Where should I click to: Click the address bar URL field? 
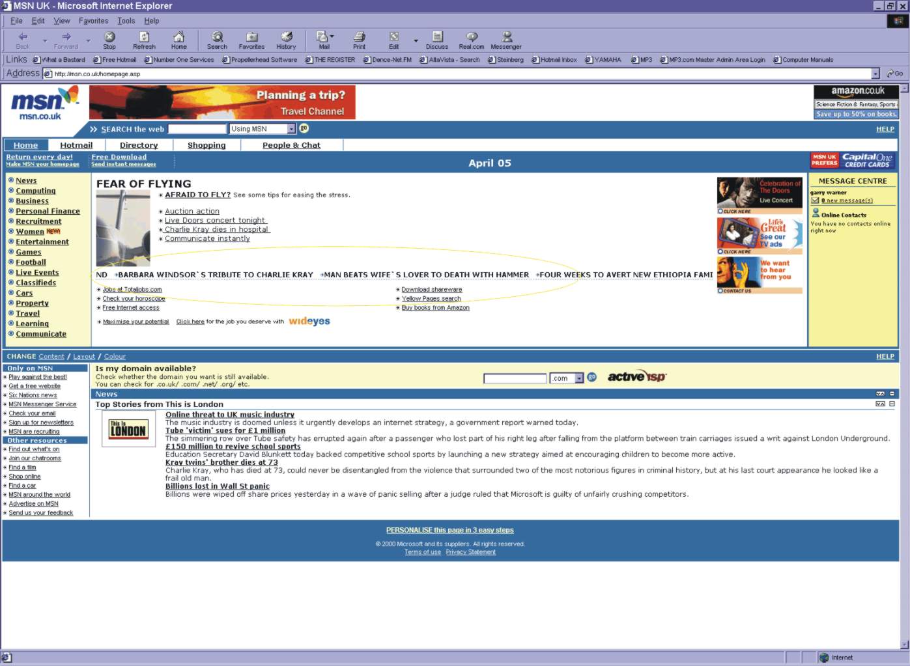click(457, 74)
